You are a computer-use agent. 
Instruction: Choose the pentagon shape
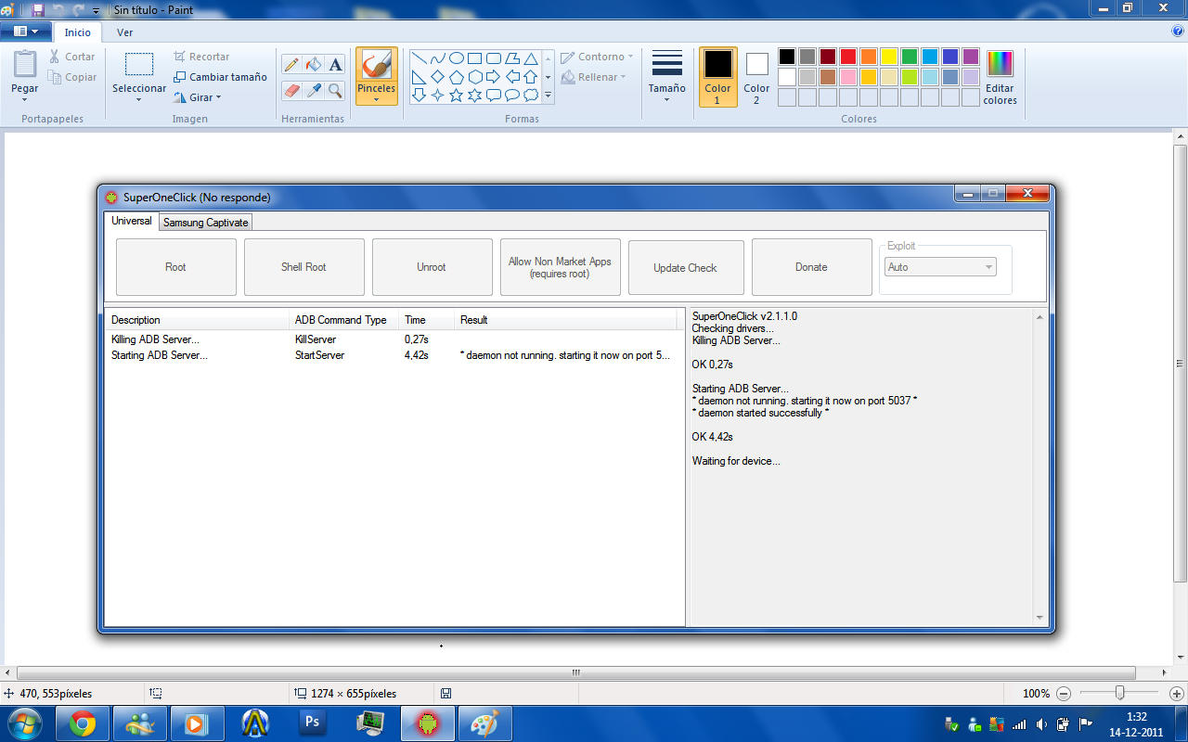point(456,77)
